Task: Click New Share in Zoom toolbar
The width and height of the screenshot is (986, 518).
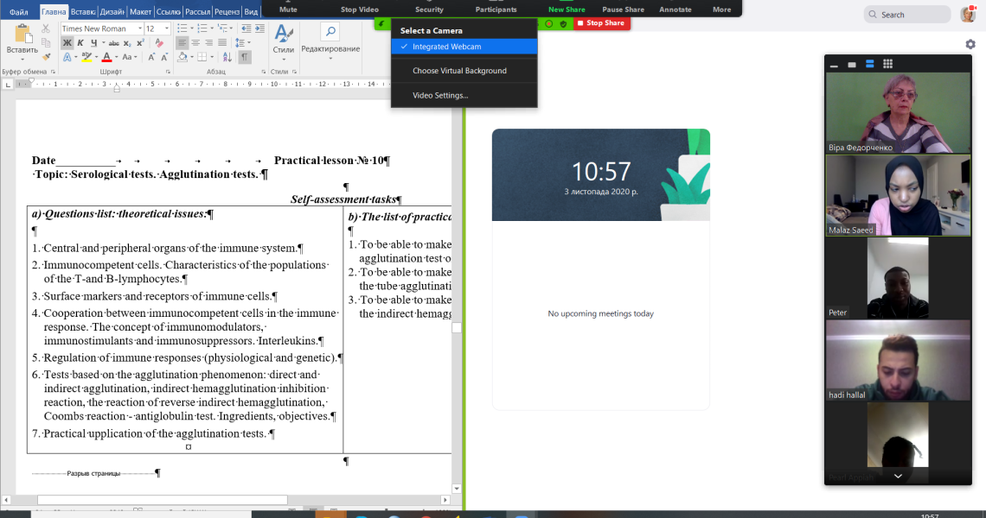Action: click(x=567, y=8)
